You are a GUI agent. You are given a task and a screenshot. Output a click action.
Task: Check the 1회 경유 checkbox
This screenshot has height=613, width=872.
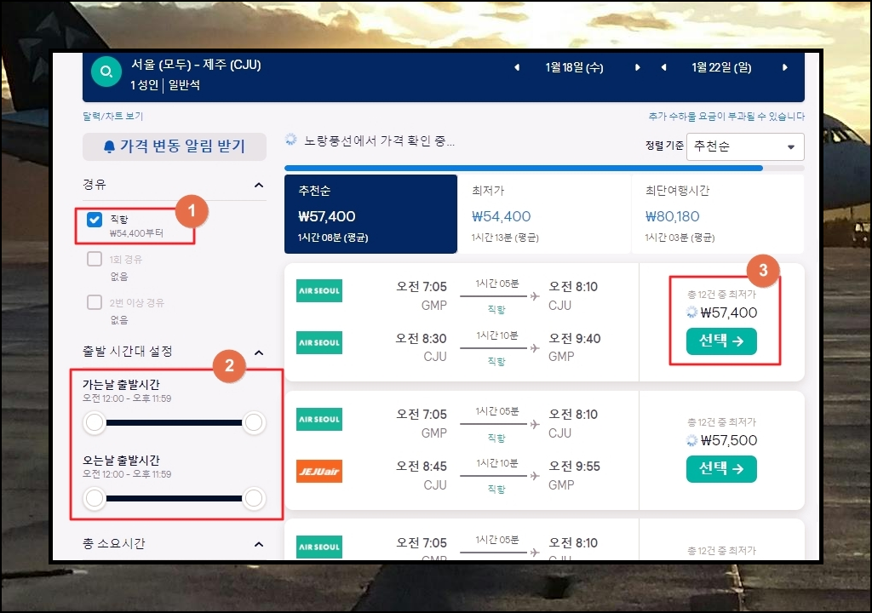[95, 259]
